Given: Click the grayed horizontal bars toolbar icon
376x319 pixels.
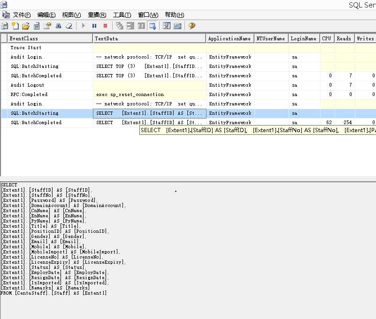Looking at the screenshot, I should tap(130, 26).
